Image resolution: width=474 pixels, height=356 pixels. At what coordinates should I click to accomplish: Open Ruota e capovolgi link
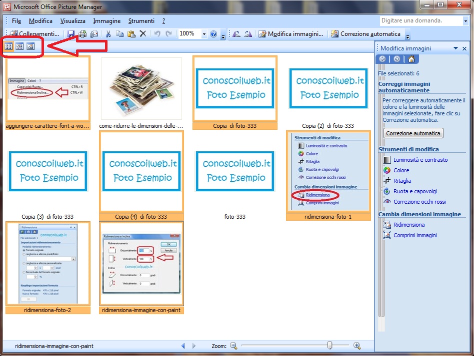415,191
